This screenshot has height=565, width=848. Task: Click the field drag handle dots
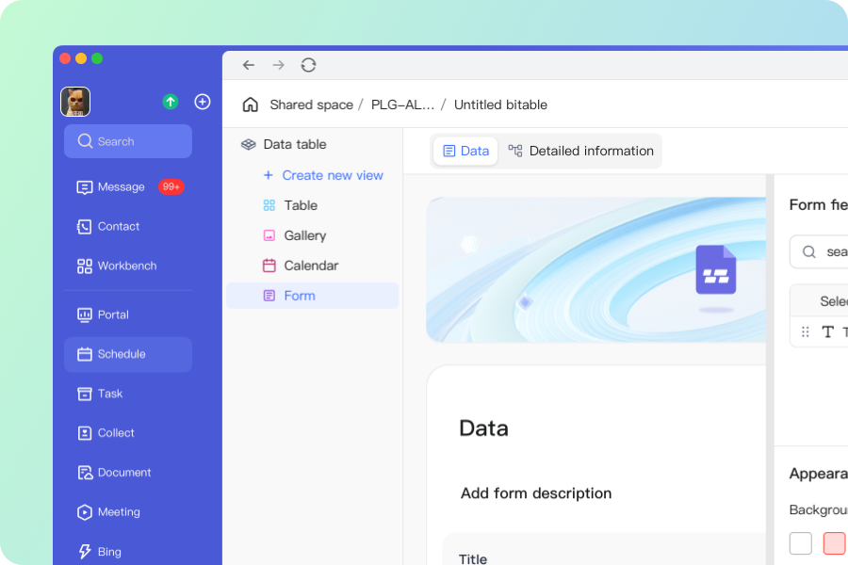(806, 332)
